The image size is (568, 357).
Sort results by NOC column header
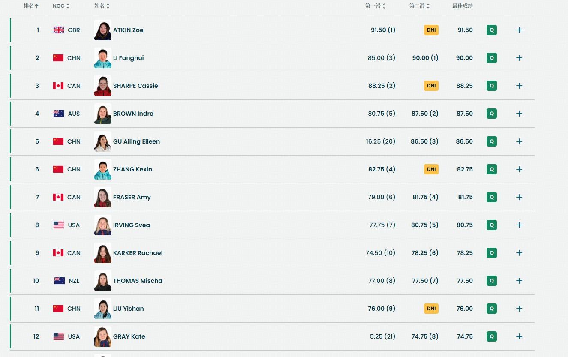pos(61,6)
